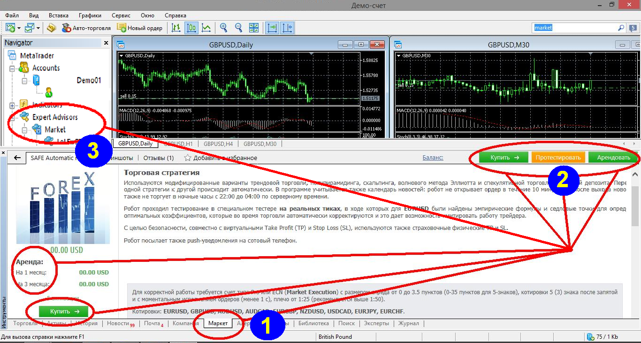Image resolution: width=641 pixels, height=343 pixels.
Task: Zoom out the chart with magnifier minus
Action: (238, 28)
